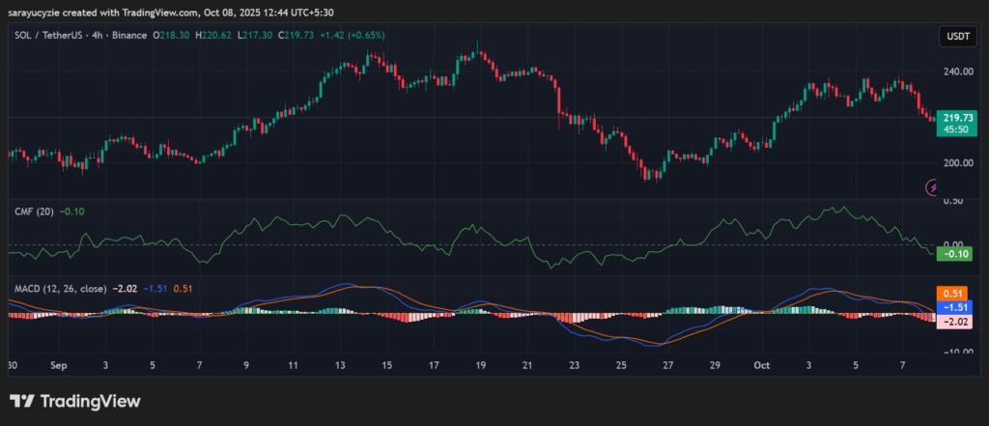
Task: Click the TradingView wordmark text
Action: 90,401
